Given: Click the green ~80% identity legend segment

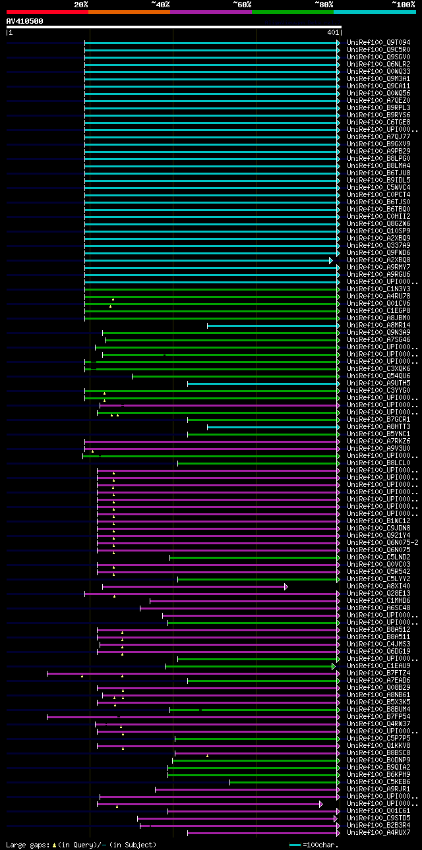Looking at the screenshot, I should (x=293, y=12).
